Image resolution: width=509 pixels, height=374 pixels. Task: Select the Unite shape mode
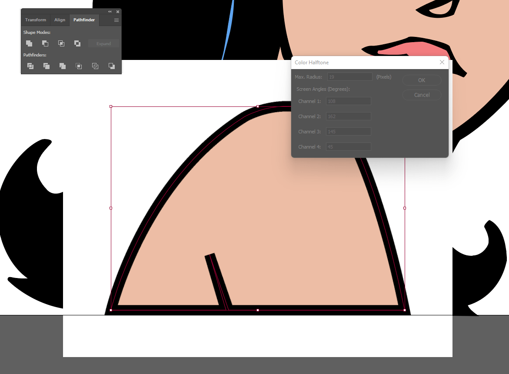(29, 43)
